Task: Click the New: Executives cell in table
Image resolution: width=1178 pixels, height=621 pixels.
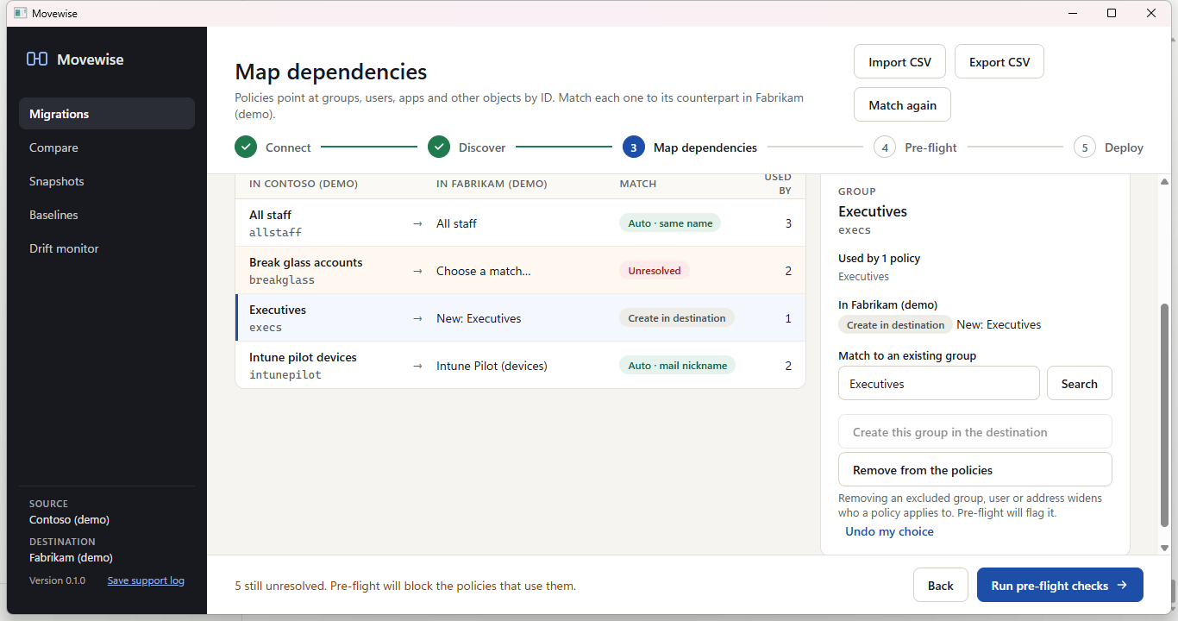Action: tap(479, 318)
